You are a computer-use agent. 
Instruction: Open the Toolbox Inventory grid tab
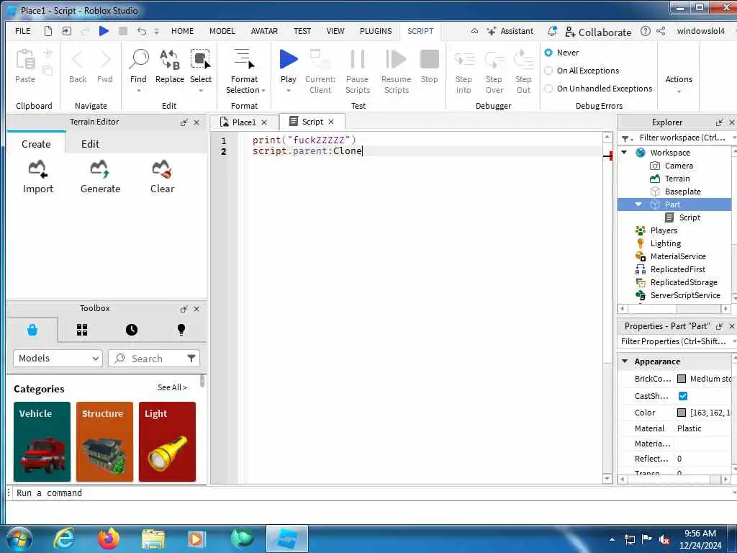[82, 330]
